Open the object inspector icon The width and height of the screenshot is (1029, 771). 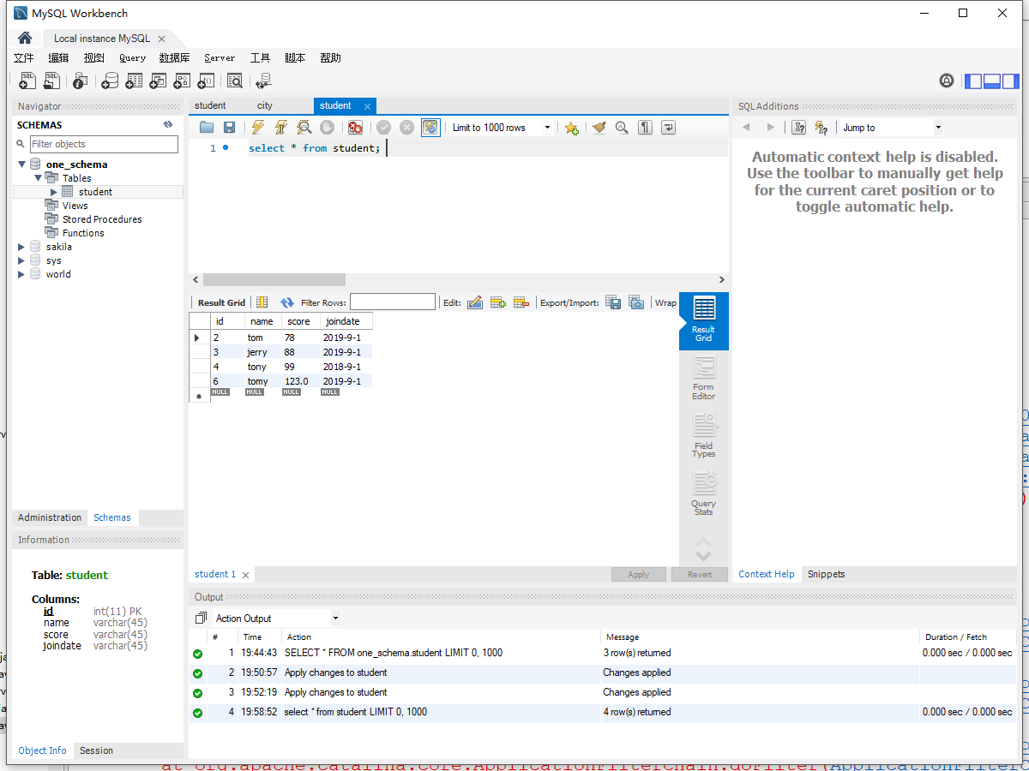click(80, 81)
